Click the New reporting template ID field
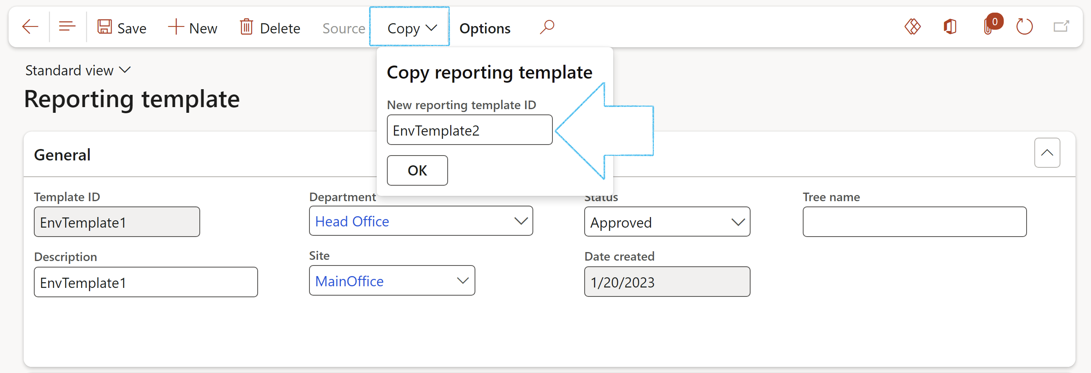The height and width of the screenshot is (373, 1091). [469, 130]
